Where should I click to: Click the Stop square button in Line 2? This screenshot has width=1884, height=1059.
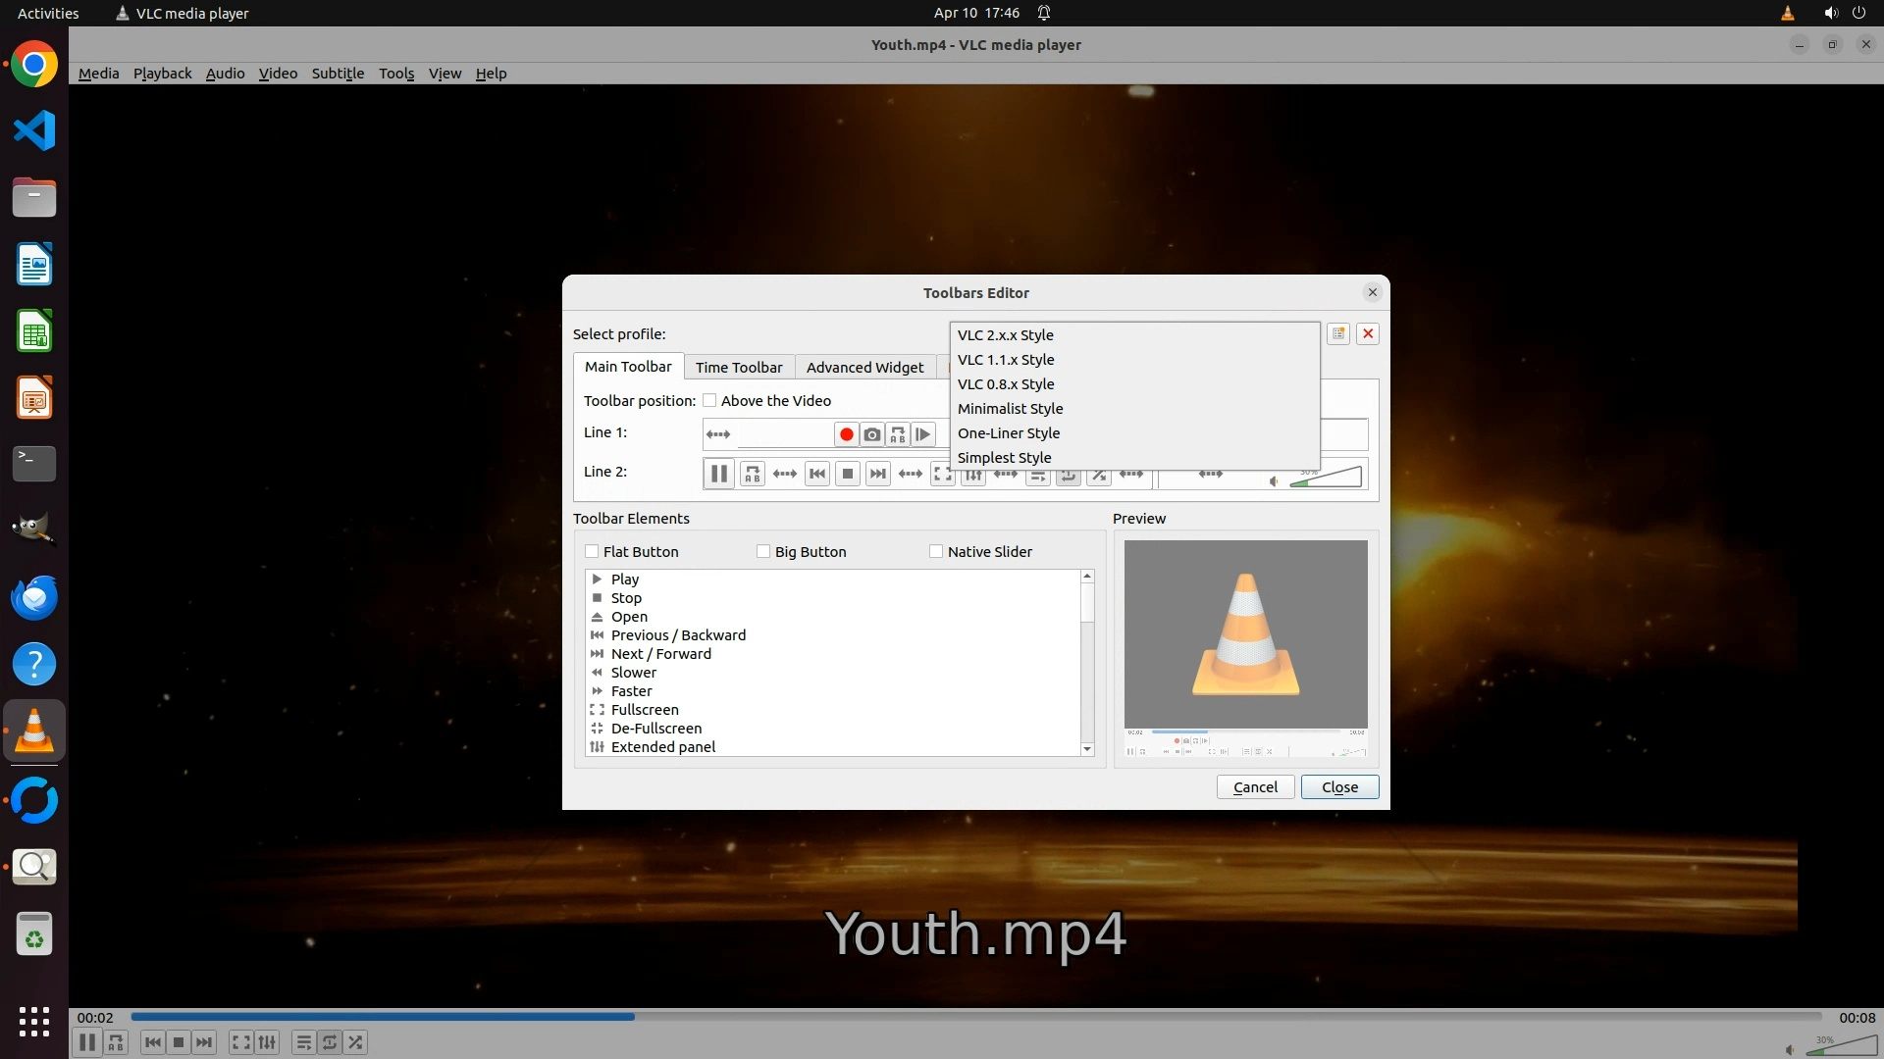[x=848, y=475]
